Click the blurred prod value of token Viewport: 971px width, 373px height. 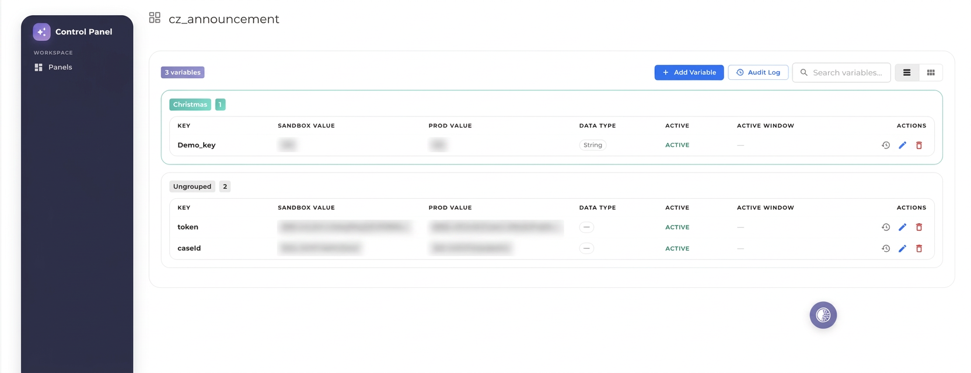[x=496, y=227]
